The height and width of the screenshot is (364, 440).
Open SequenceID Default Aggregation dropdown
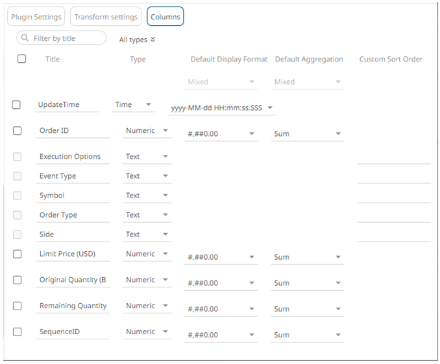338,335
